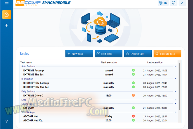The image size is (193, 129).
Task: Click the Bi-Direction group label
Action: tap(27, 79)
